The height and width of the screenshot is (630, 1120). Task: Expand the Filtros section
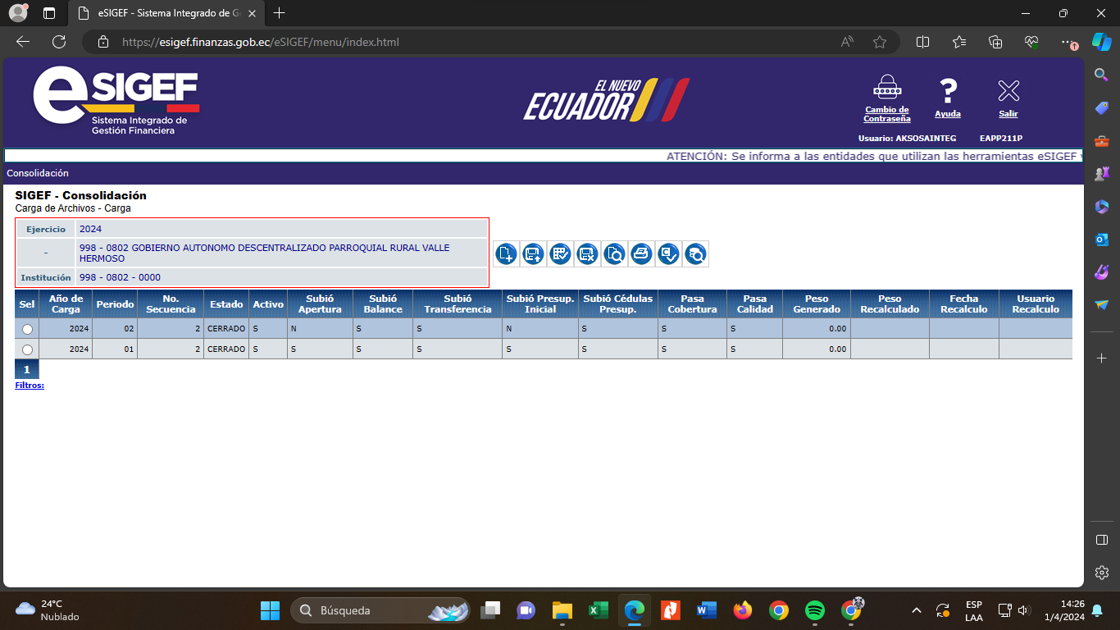coord(30,385)
